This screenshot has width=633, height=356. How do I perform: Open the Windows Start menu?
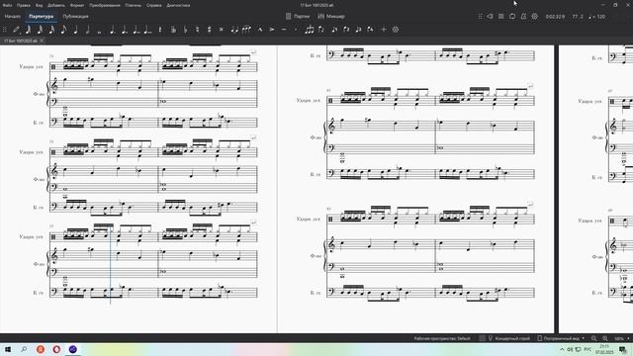click(8, 349)
